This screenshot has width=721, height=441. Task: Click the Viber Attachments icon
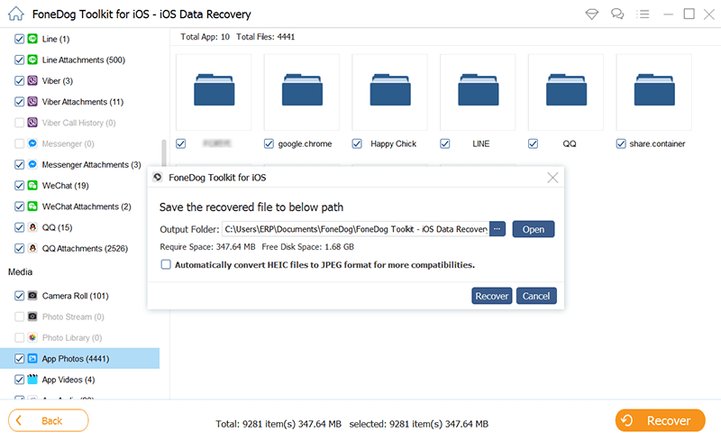click(x=32, y=102)
